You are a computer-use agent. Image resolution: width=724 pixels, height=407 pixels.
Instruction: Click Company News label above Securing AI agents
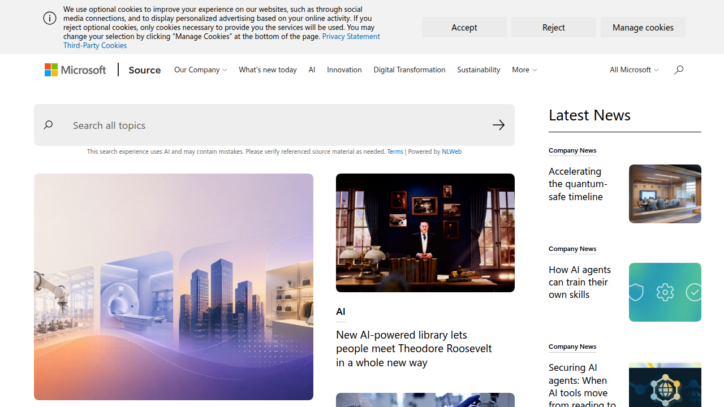pyautogui.click(x=572, y=347)
